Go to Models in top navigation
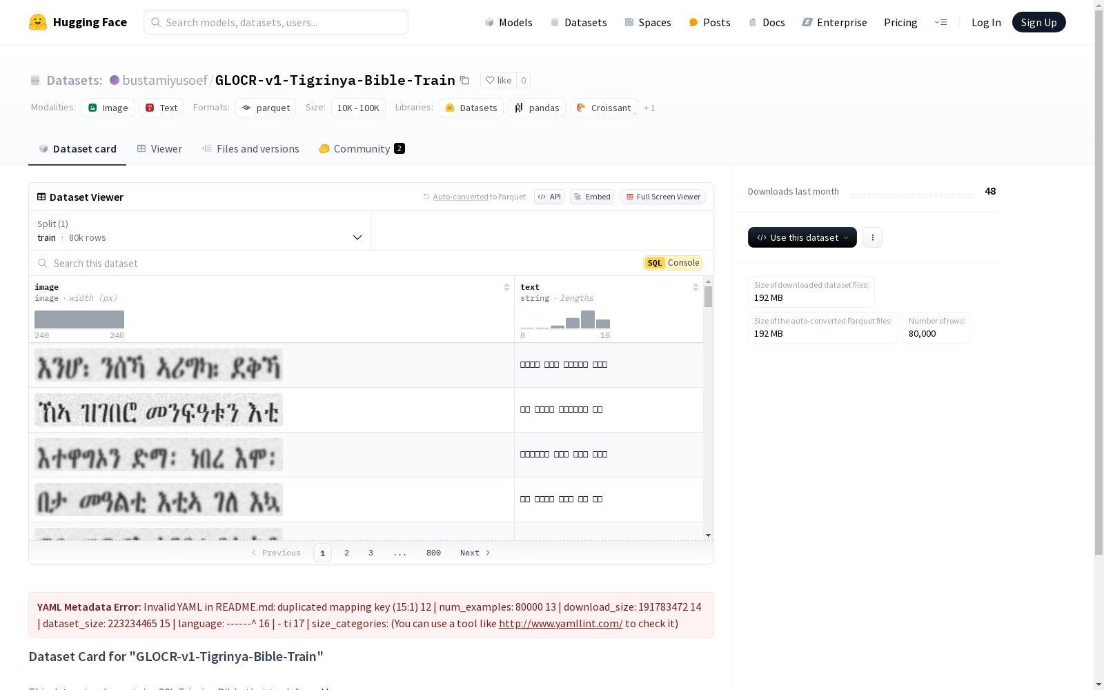The width and height of the screenshot is (1104, 690). [x=509, y=22]
